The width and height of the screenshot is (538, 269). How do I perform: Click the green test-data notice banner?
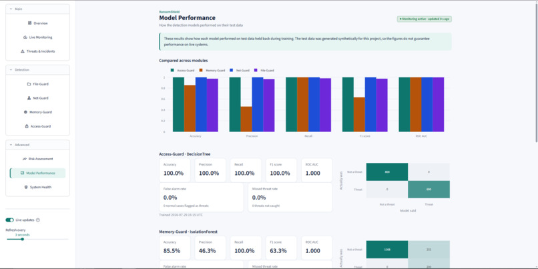(305, 42)
